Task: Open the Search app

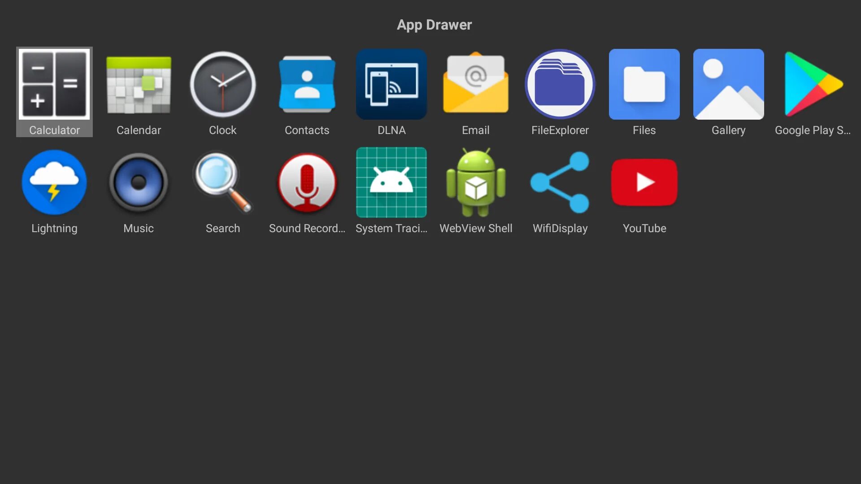Action: 223,182
